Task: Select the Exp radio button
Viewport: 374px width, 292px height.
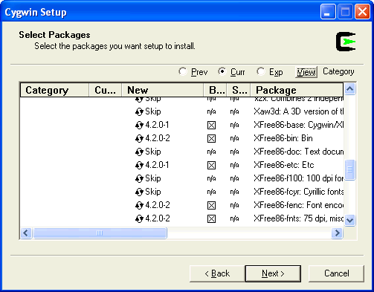Action: tap(261, 72)
